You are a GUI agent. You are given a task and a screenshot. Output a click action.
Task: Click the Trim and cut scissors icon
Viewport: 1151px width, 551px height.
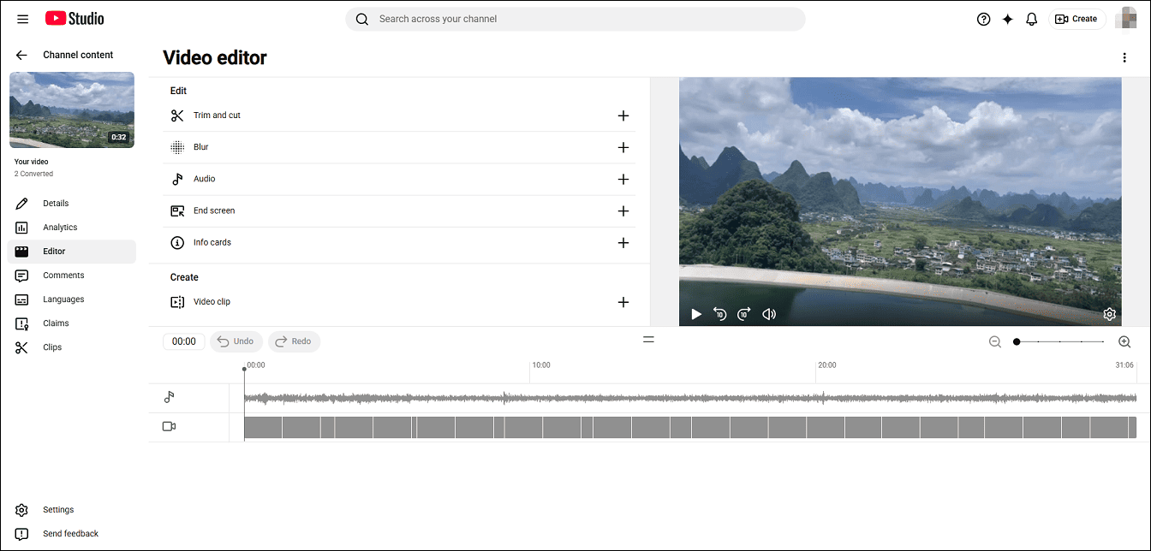pyautogui.click(x=177, y=116)
